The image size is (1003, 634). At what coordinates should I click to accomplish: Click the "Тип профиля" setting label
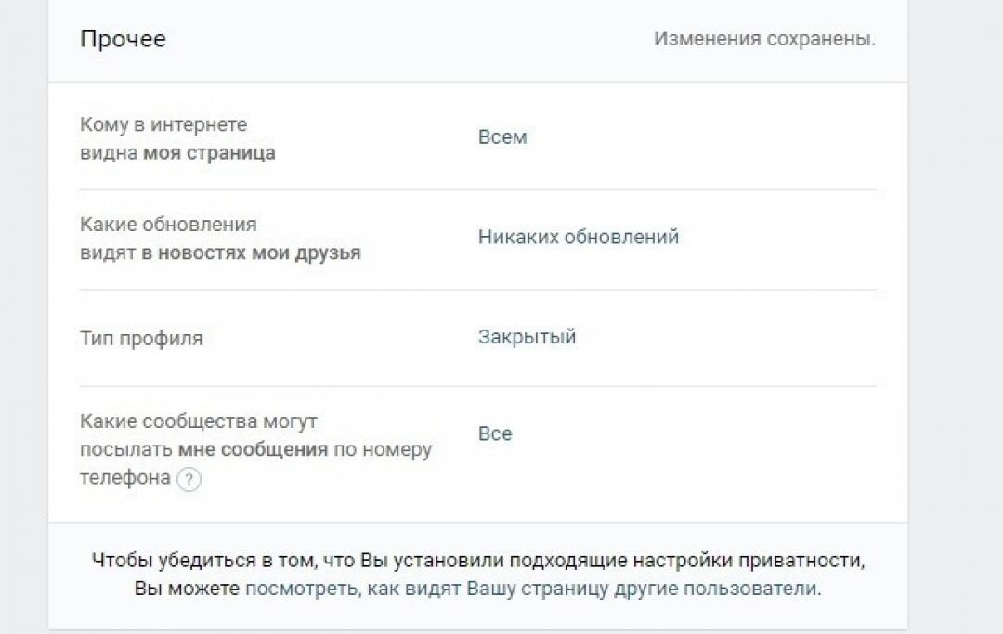141,338
